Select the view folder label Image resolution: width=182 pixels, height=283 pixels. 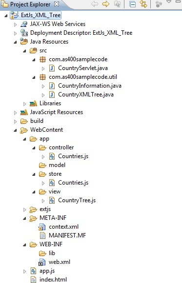(x=55, y=191)
